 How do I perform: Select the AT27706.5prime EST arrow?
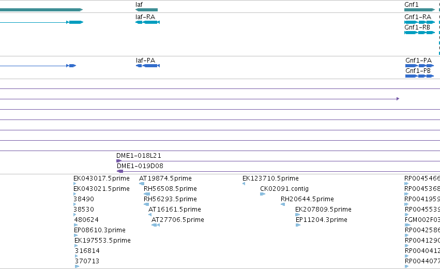tap(156, 225)
